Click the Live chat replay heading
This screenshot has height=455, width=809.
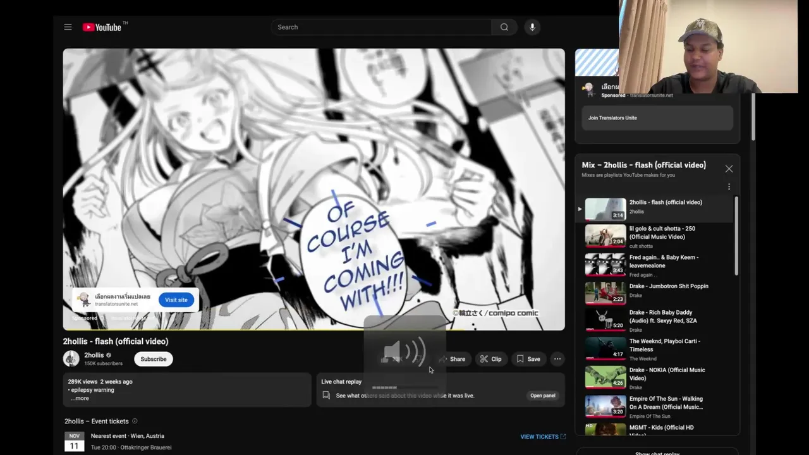341,382
